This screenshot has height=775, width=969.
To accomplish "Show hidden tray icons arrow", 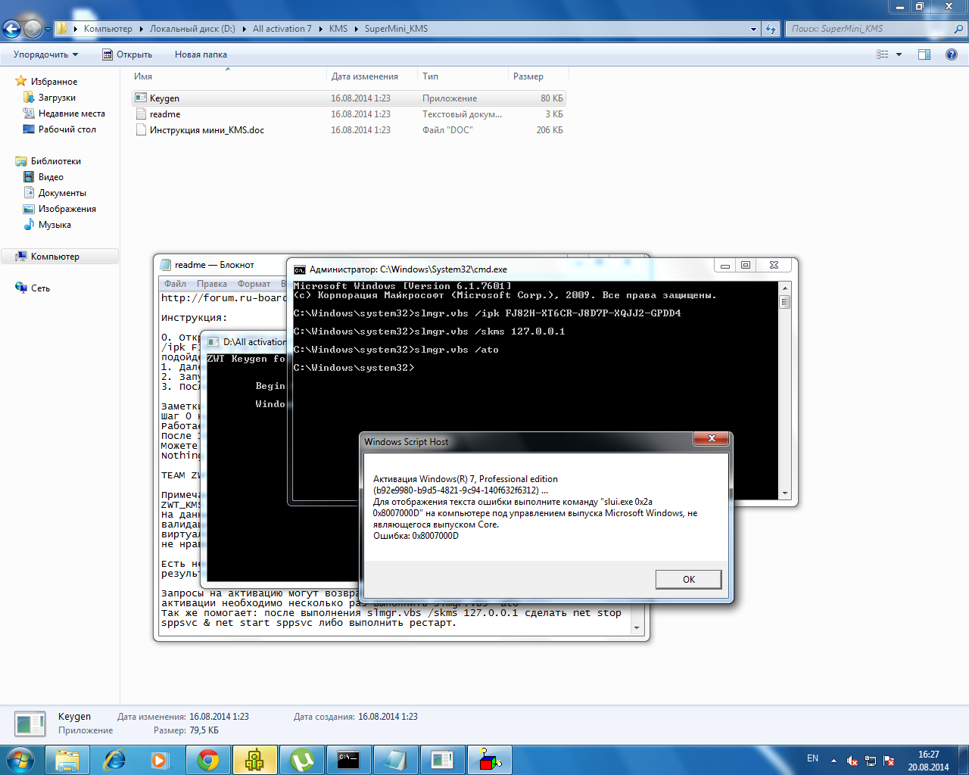I will point(833,761).
